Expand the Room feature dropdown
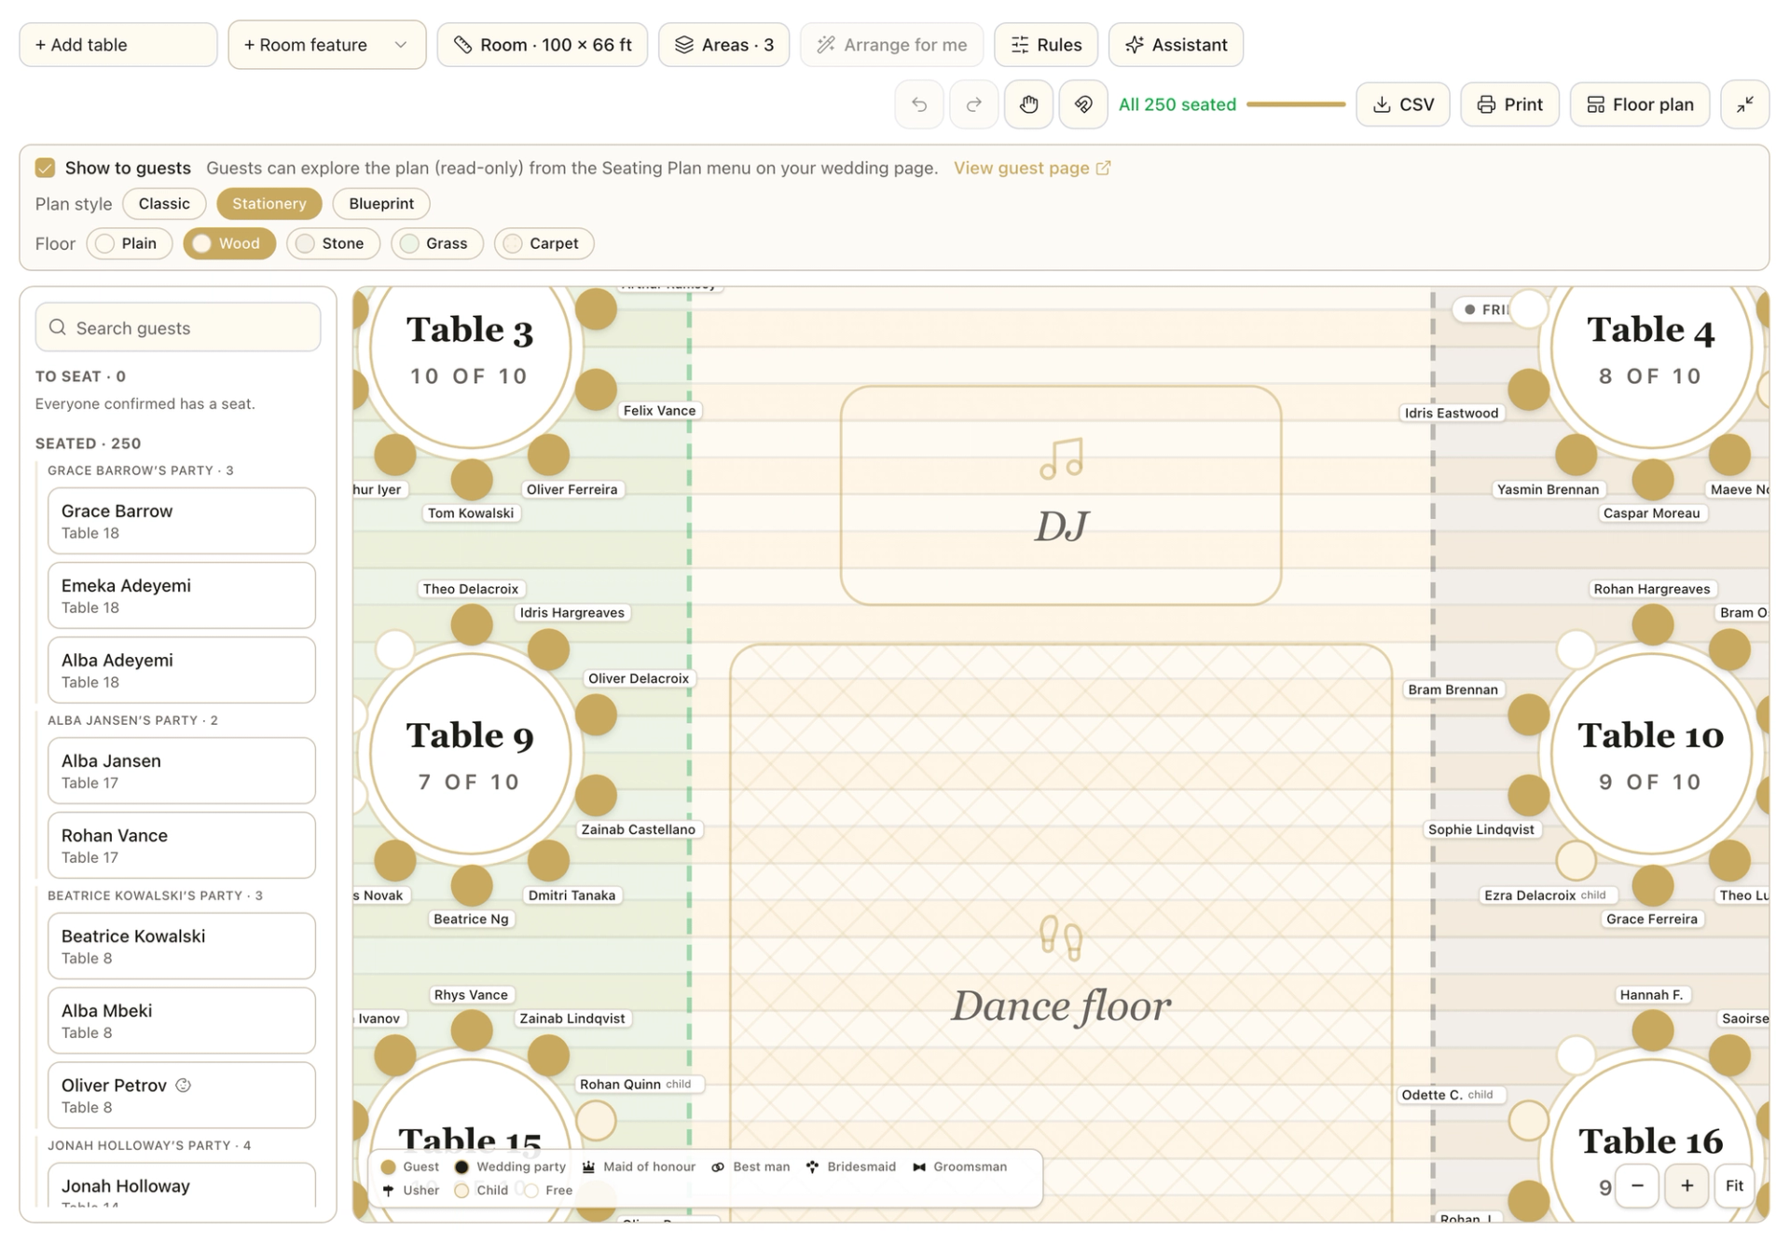The width and height of the screenshot is (1790, 1243). coord(327,45)
